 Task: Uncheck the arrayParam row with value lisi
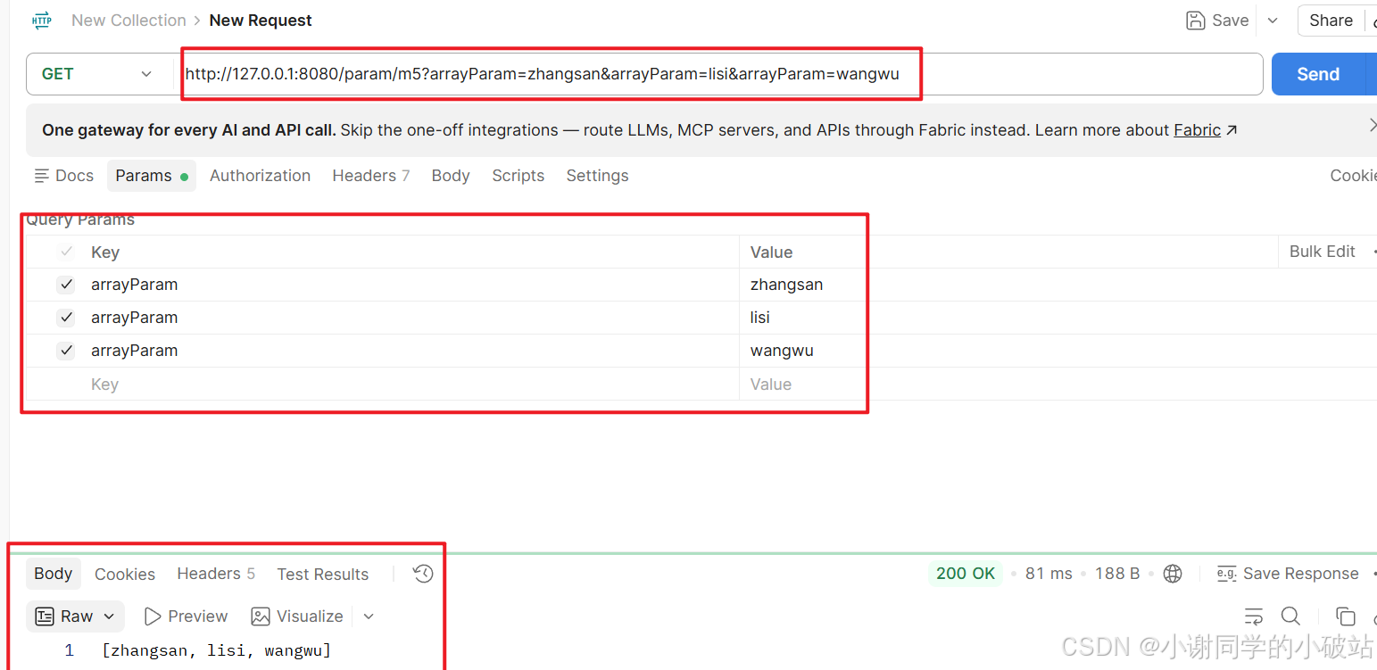tap(66, 318)
